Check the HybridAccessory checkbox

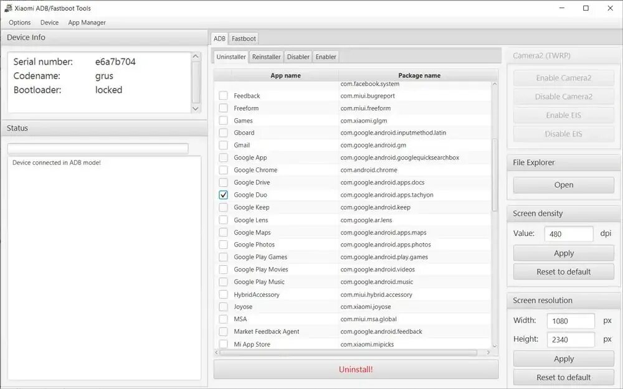click(x=223, y=294)
